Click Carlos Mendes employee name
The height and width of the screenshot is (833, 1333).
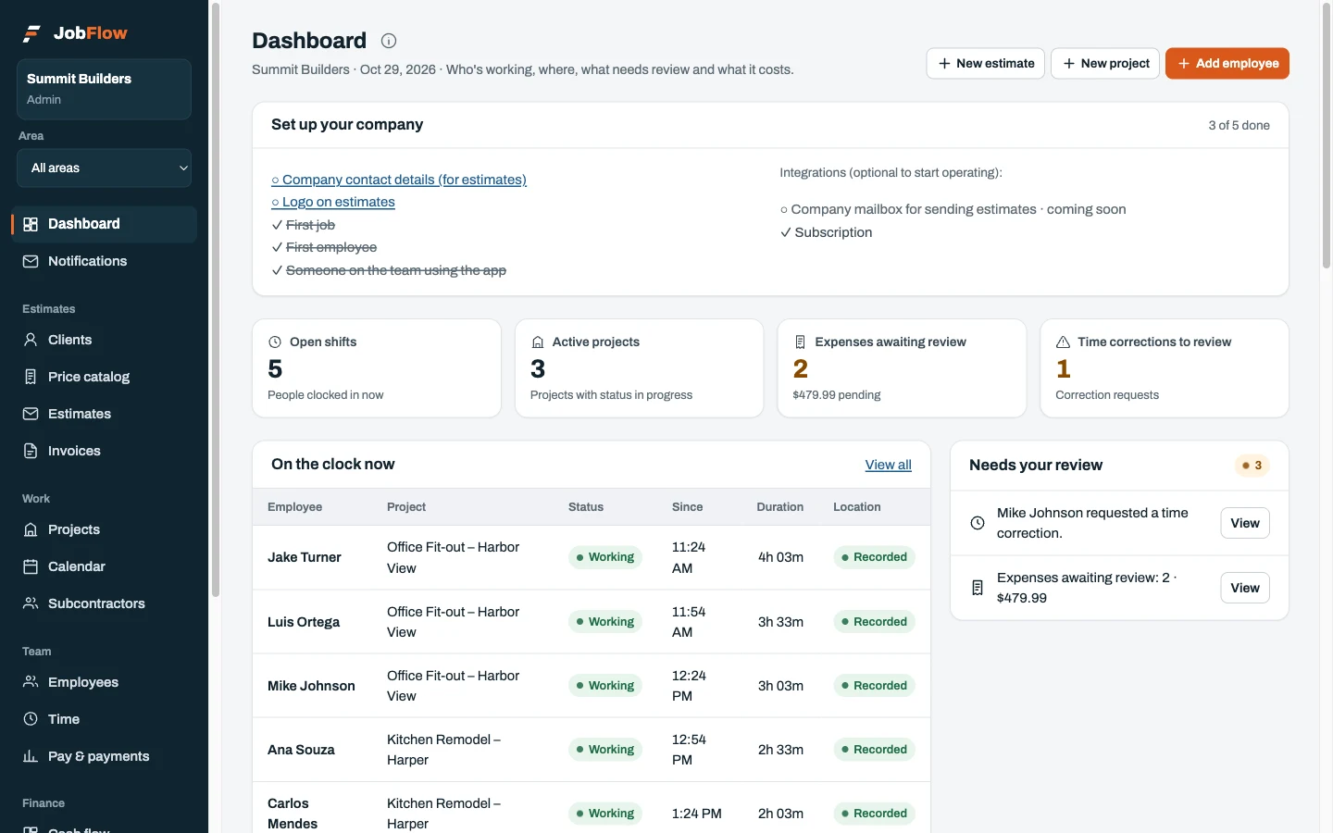(293, 814)
